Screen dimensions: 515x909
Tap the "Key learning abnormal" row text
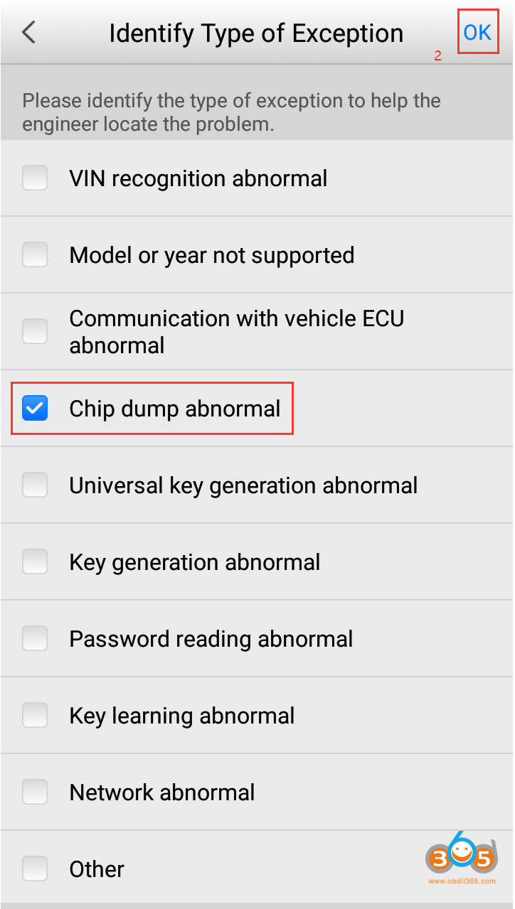coord(181,716)
